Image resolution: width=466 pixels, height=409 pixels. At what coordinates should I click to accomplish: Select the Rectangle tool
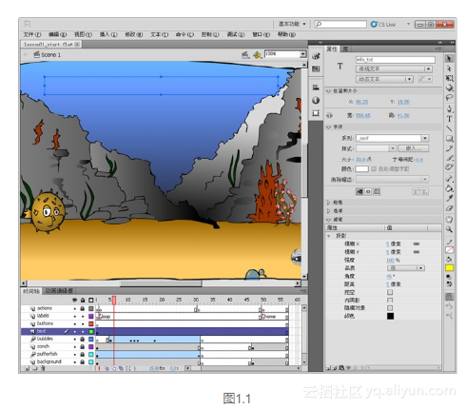coord(449,139)
